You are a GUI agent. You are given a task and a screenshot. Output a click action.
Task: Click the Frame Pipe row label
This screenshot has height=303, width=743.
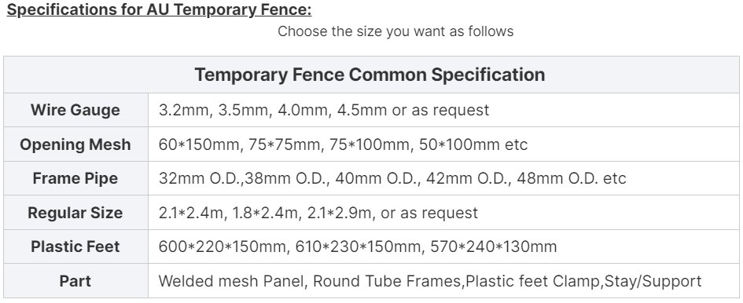75,178
